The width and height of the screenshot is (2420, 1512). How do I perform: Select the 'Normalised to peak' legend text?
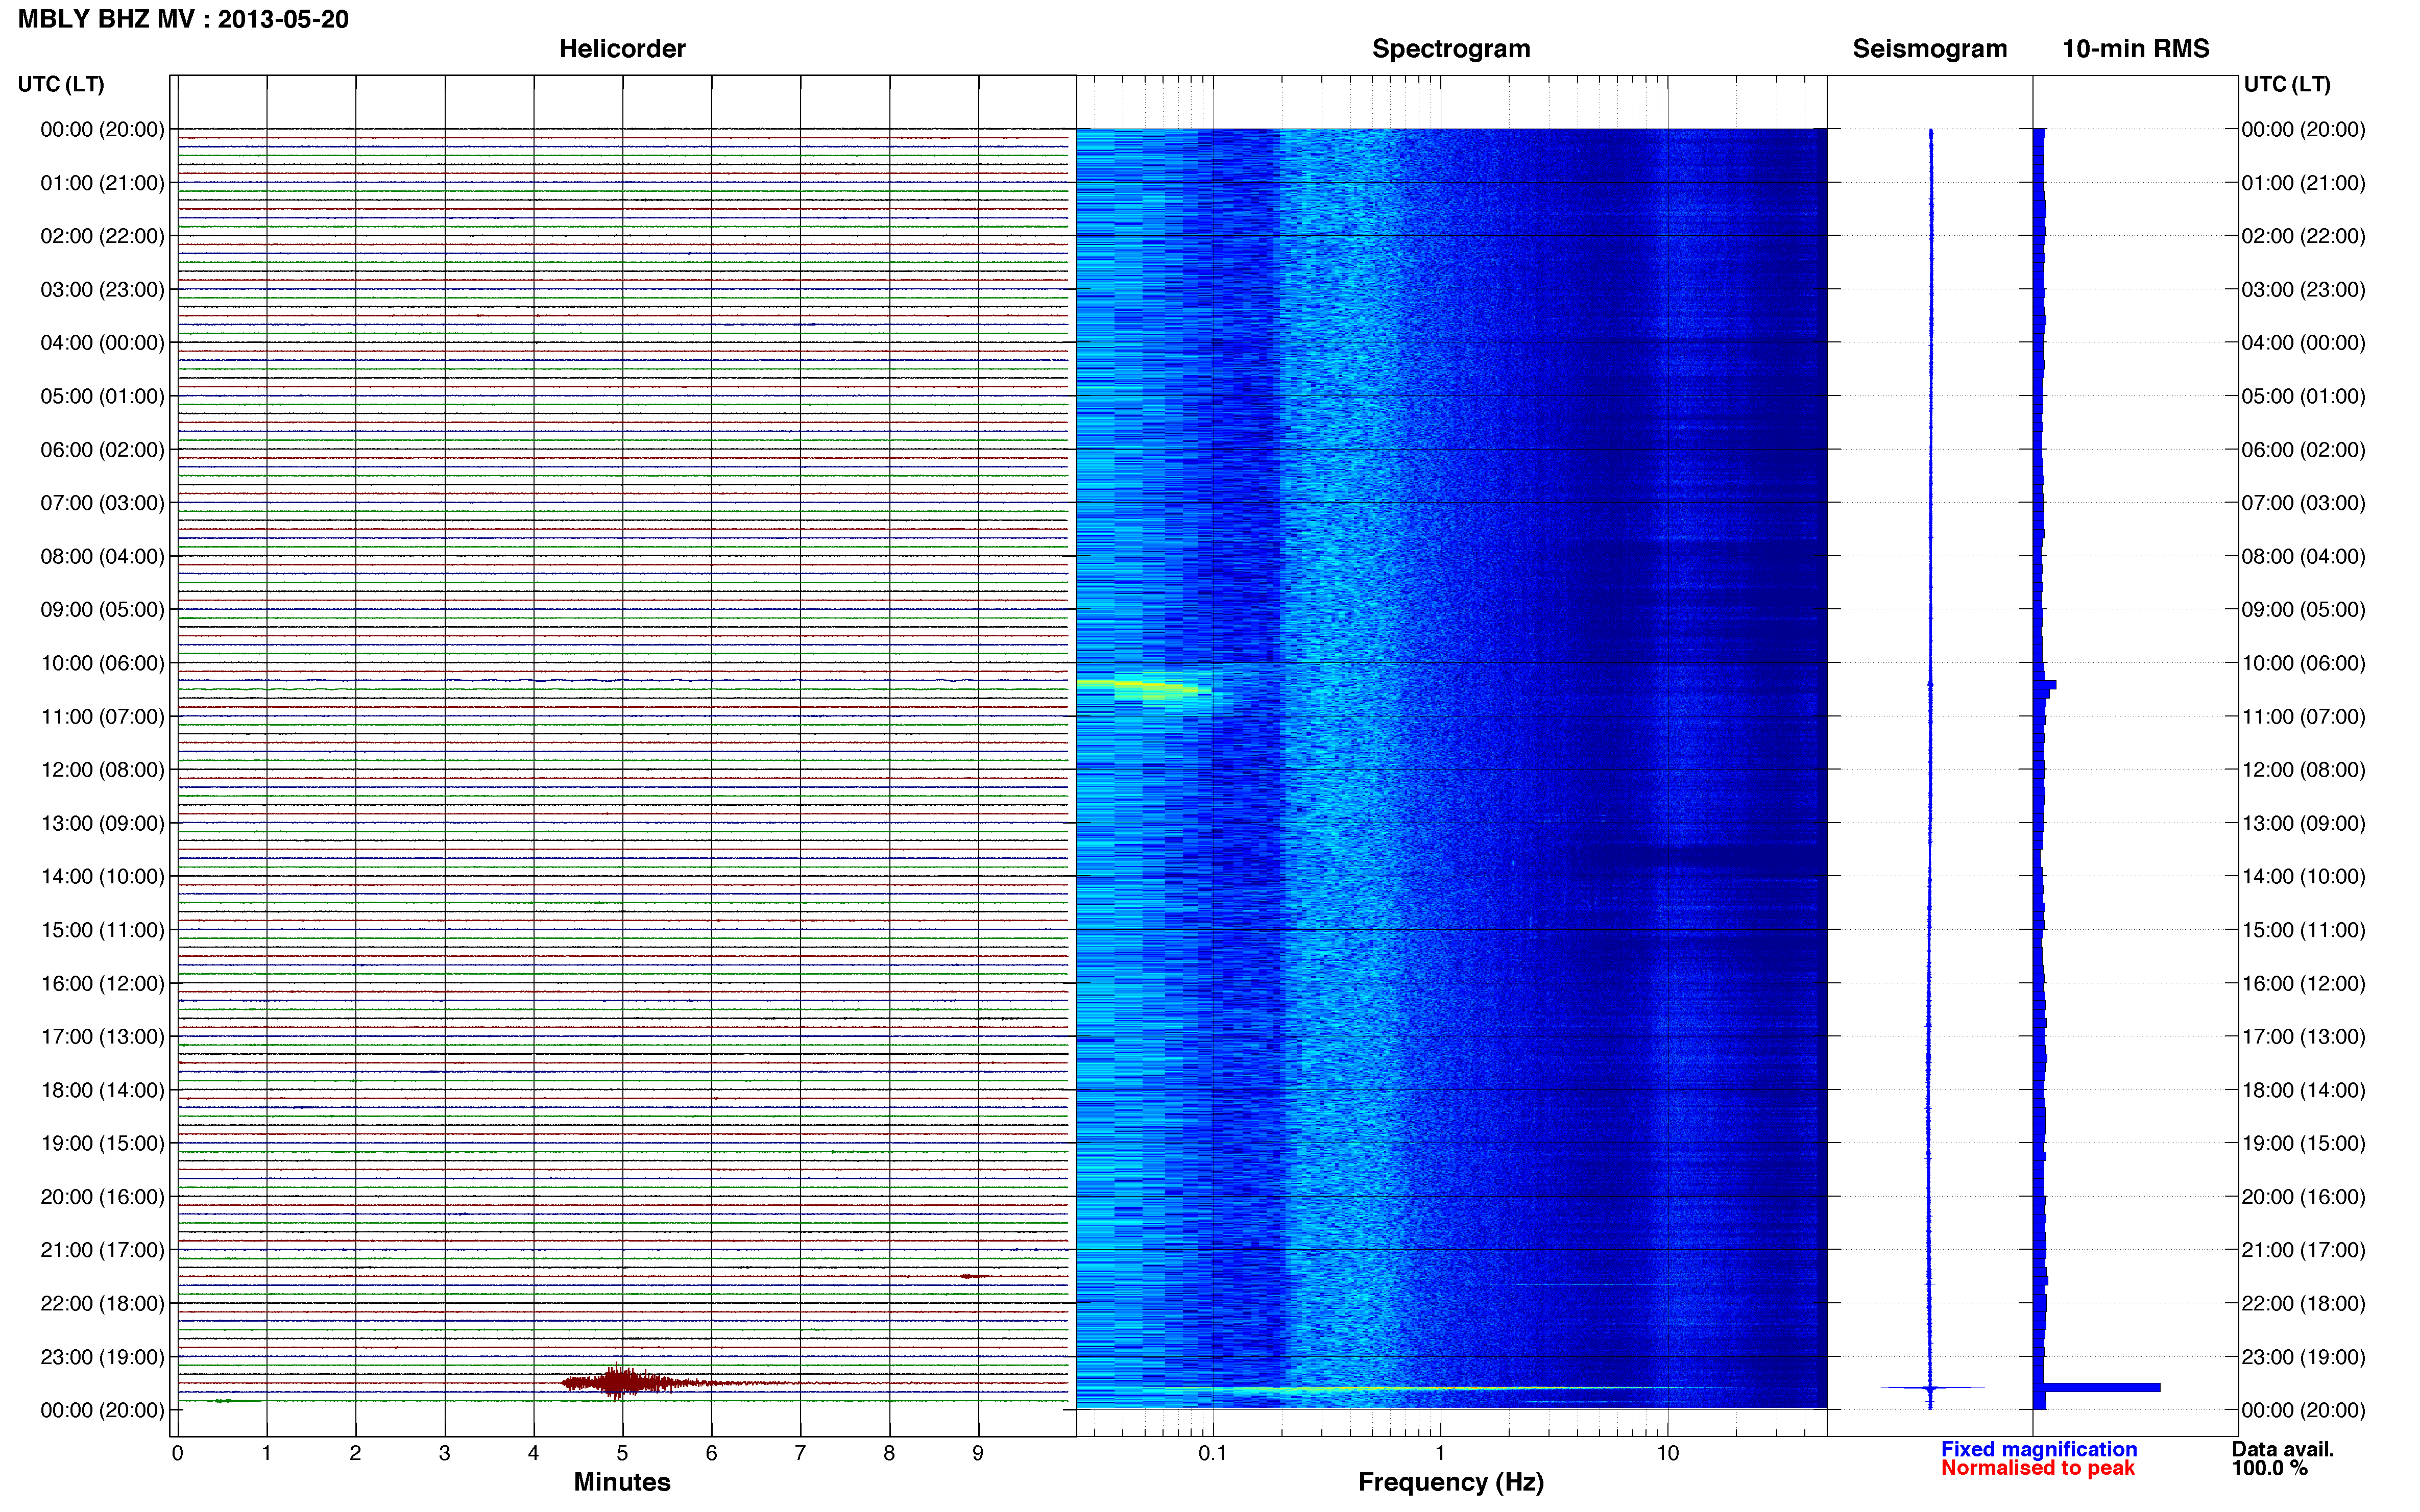pos(2037,1468)
